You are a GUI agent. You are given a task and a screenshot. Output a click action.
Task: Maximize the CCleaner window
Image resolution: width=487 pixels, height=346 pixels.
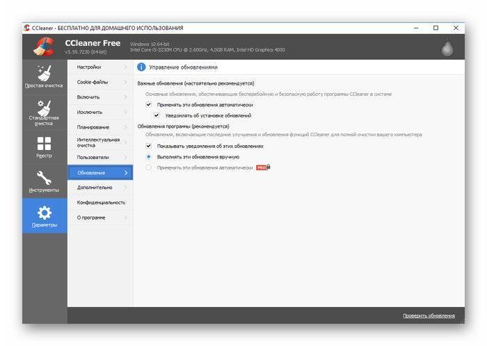click(436, 28)
